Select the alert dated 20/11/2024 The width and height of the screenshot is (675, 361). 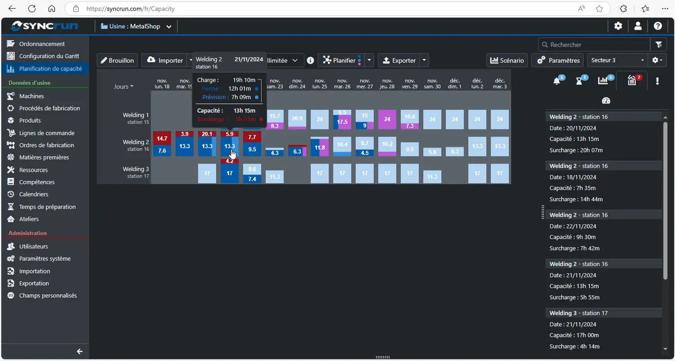(x=604, y=133)
